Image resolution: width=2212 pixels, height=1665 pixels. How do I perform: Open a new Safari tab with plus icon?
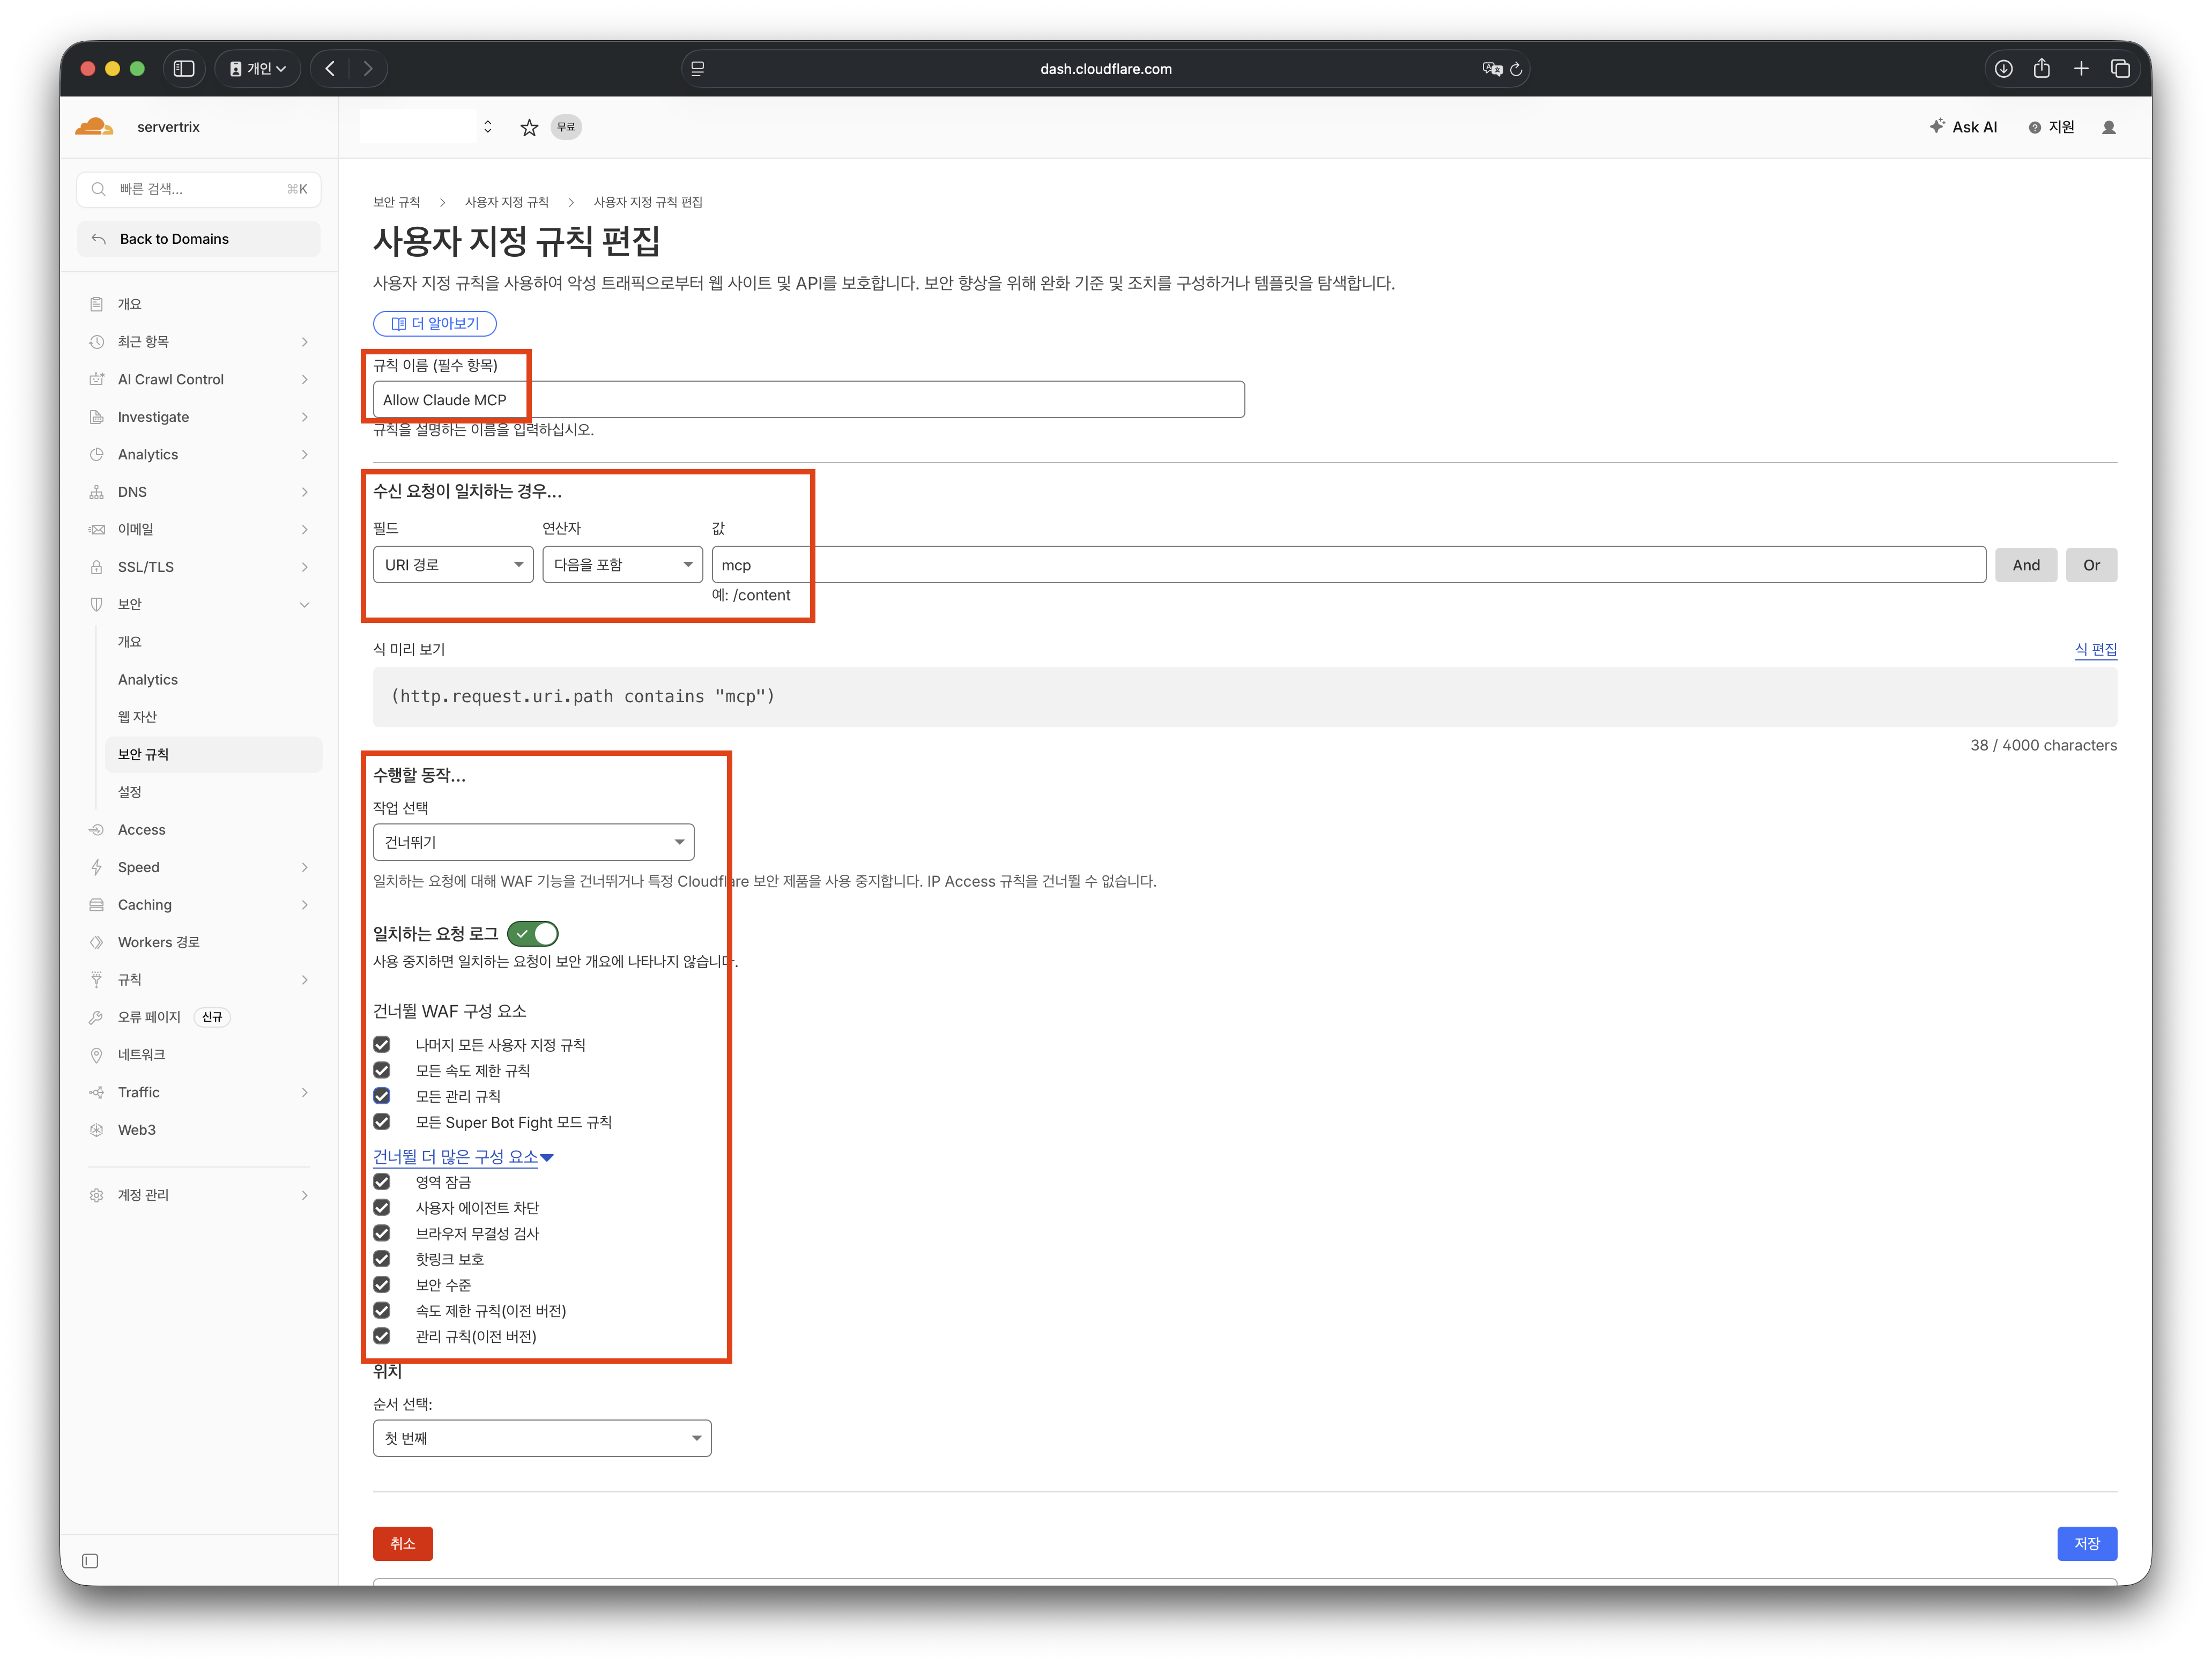click(2081, 68)
